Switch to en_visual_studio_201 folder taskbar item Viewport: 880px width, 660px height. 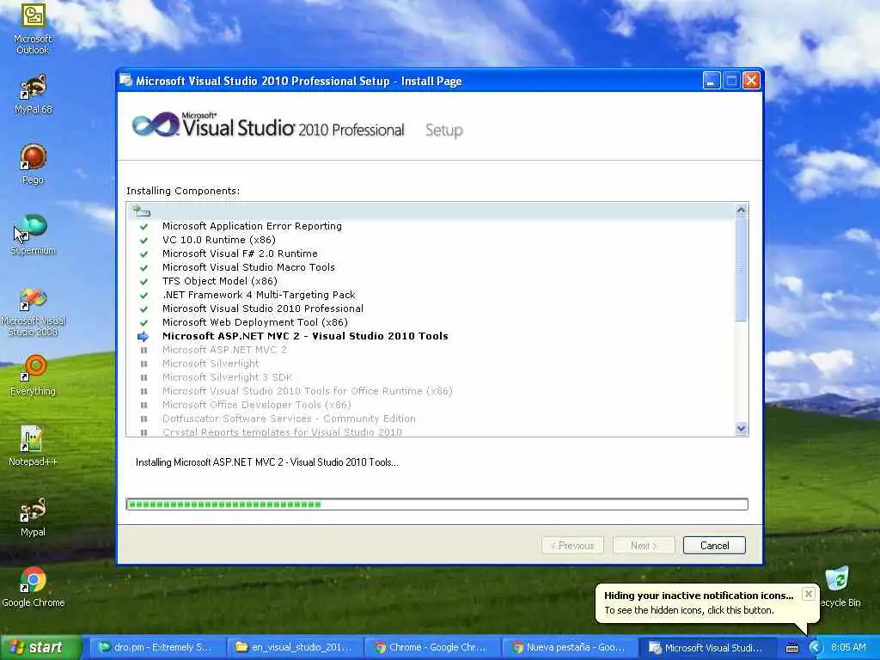[296, 648]
